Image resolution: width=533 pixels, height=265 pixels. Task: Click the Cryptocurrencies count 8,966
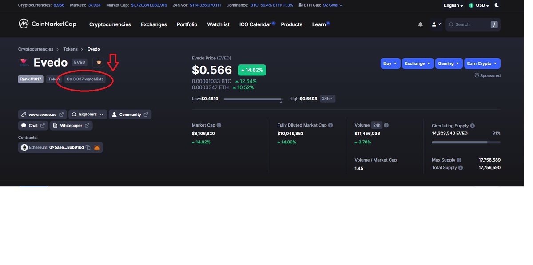click(59, 5)
